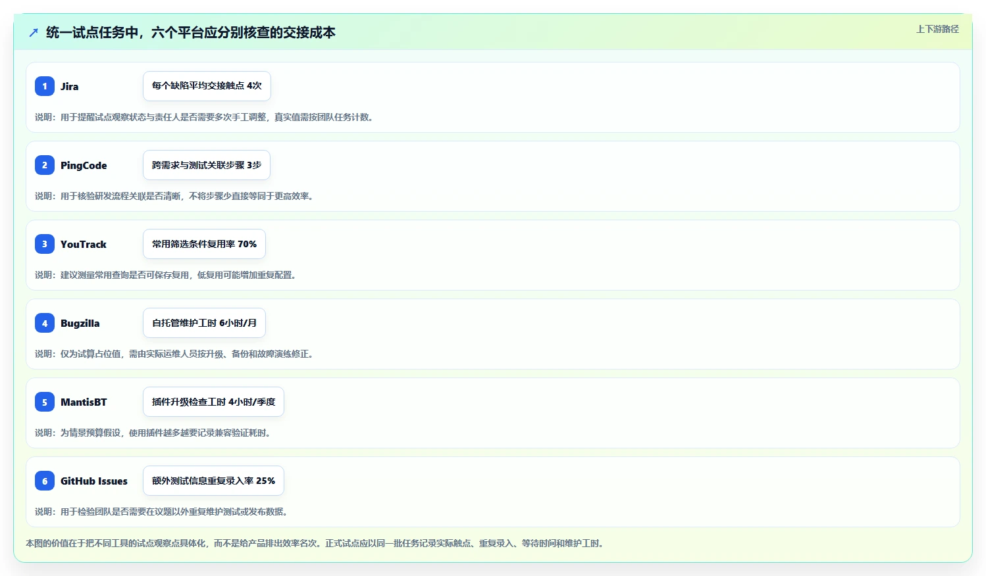This screenshot has width=986, height=576.
Task: Click the 自托管维护工时 6小时/月 chip
Action: pyautogui.click(x=204, y=323)
